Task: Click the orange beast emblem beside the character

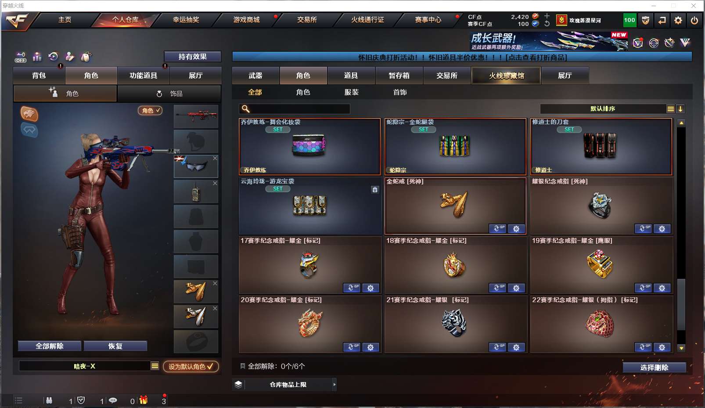Action: [x=29, y=114]
